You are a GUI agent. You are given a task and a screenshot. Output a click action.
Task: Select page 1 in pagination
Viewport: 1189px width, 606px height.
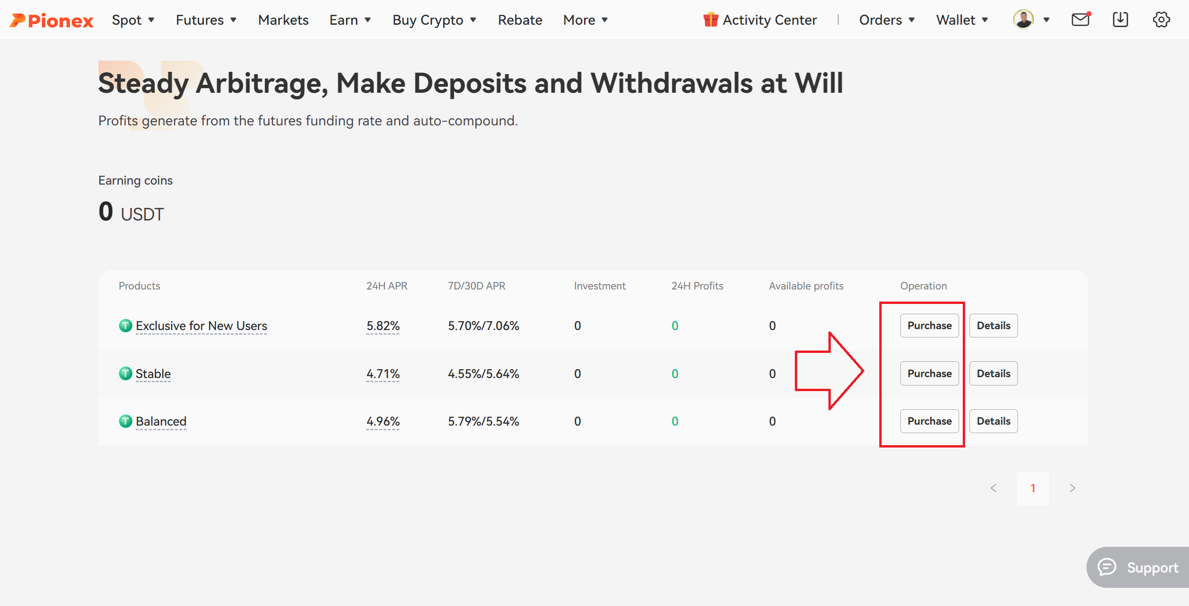coord(1033,488)
